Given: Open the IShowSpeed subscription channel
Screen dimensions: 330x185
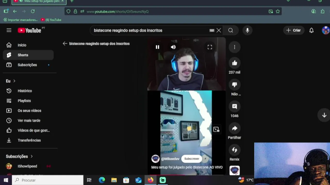Looking at the screenshot, I should click(x=28, y=166).
